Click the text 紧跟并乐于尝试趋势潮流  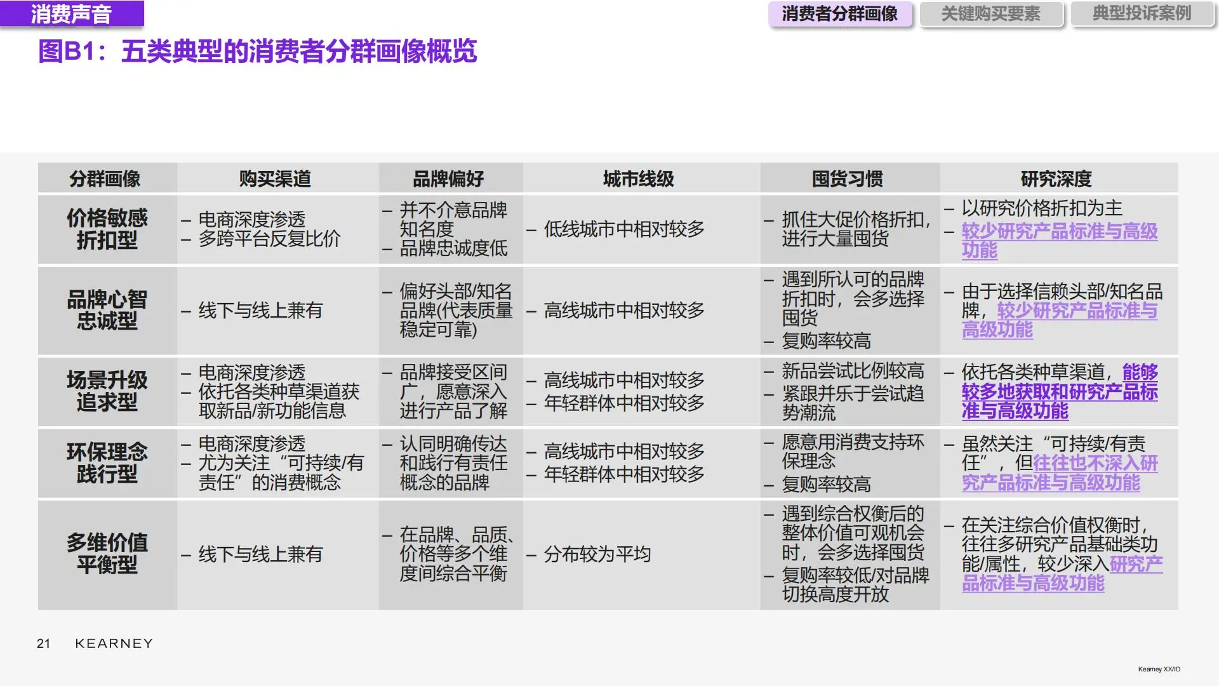pos(853,403)
